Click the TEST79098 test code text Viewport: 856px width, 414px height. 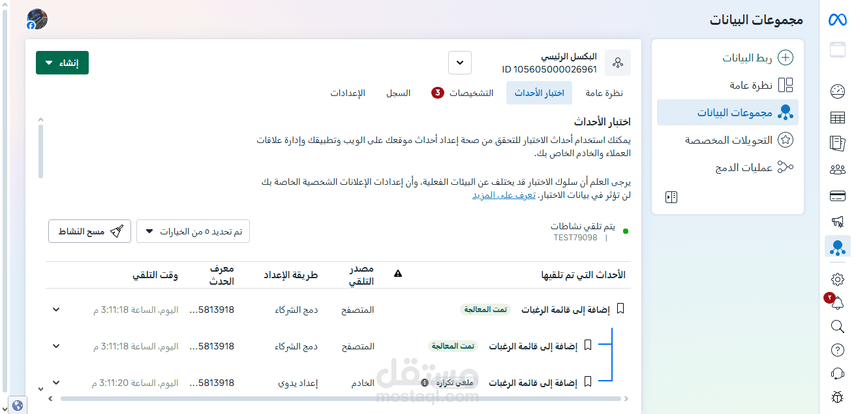click(x=575, y=238)
